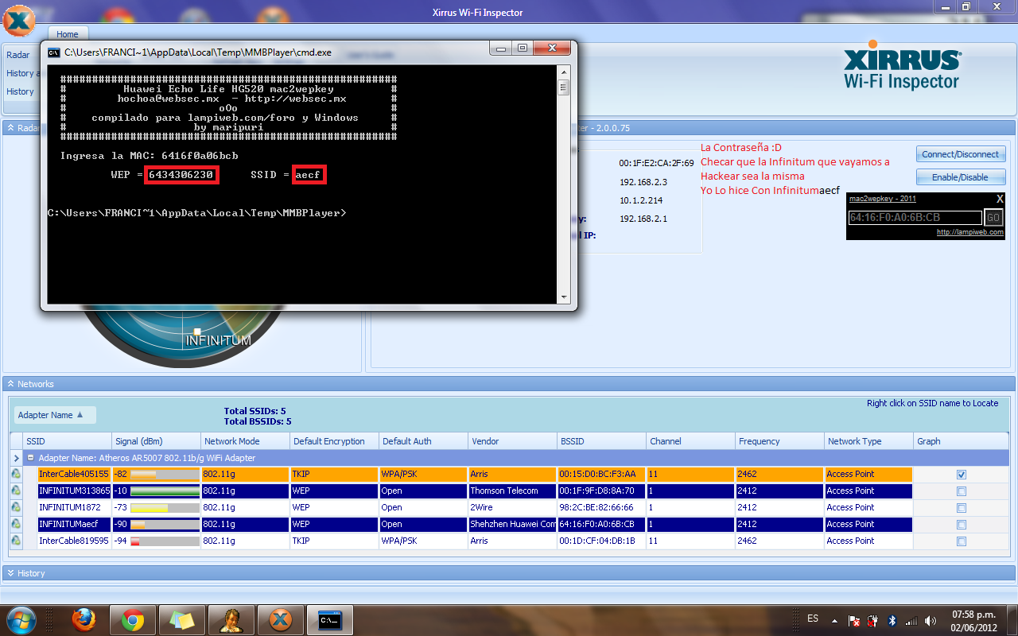Click the INFINITUM label on radar
The width and height of the screenshot is (1018, 636).
pyautogui.click(x=218, y=341)
